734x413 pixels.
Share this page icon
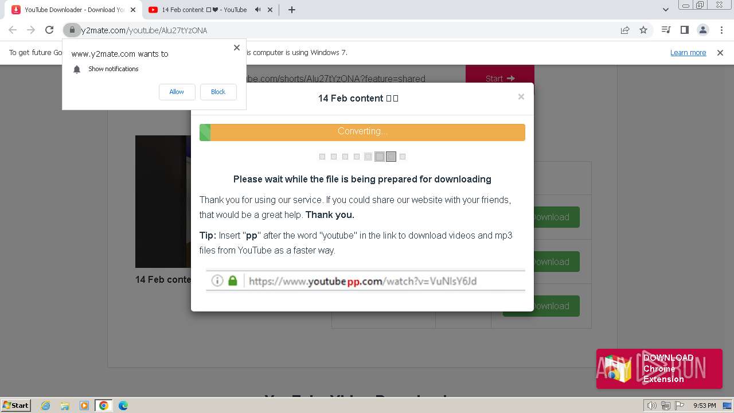[625, 30]
